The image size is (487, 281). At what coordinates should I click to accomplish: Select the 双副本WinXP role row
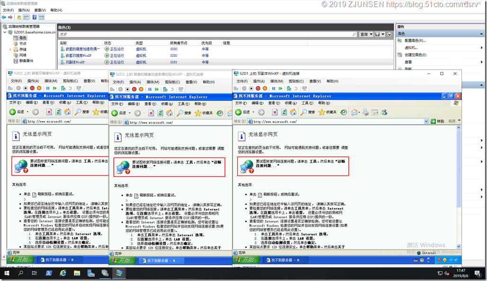click(225, 62)
